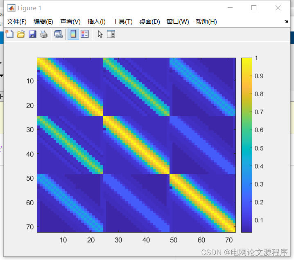
Task: Click the dock figure arrow at menu bar right
Action: coord(286,21)
